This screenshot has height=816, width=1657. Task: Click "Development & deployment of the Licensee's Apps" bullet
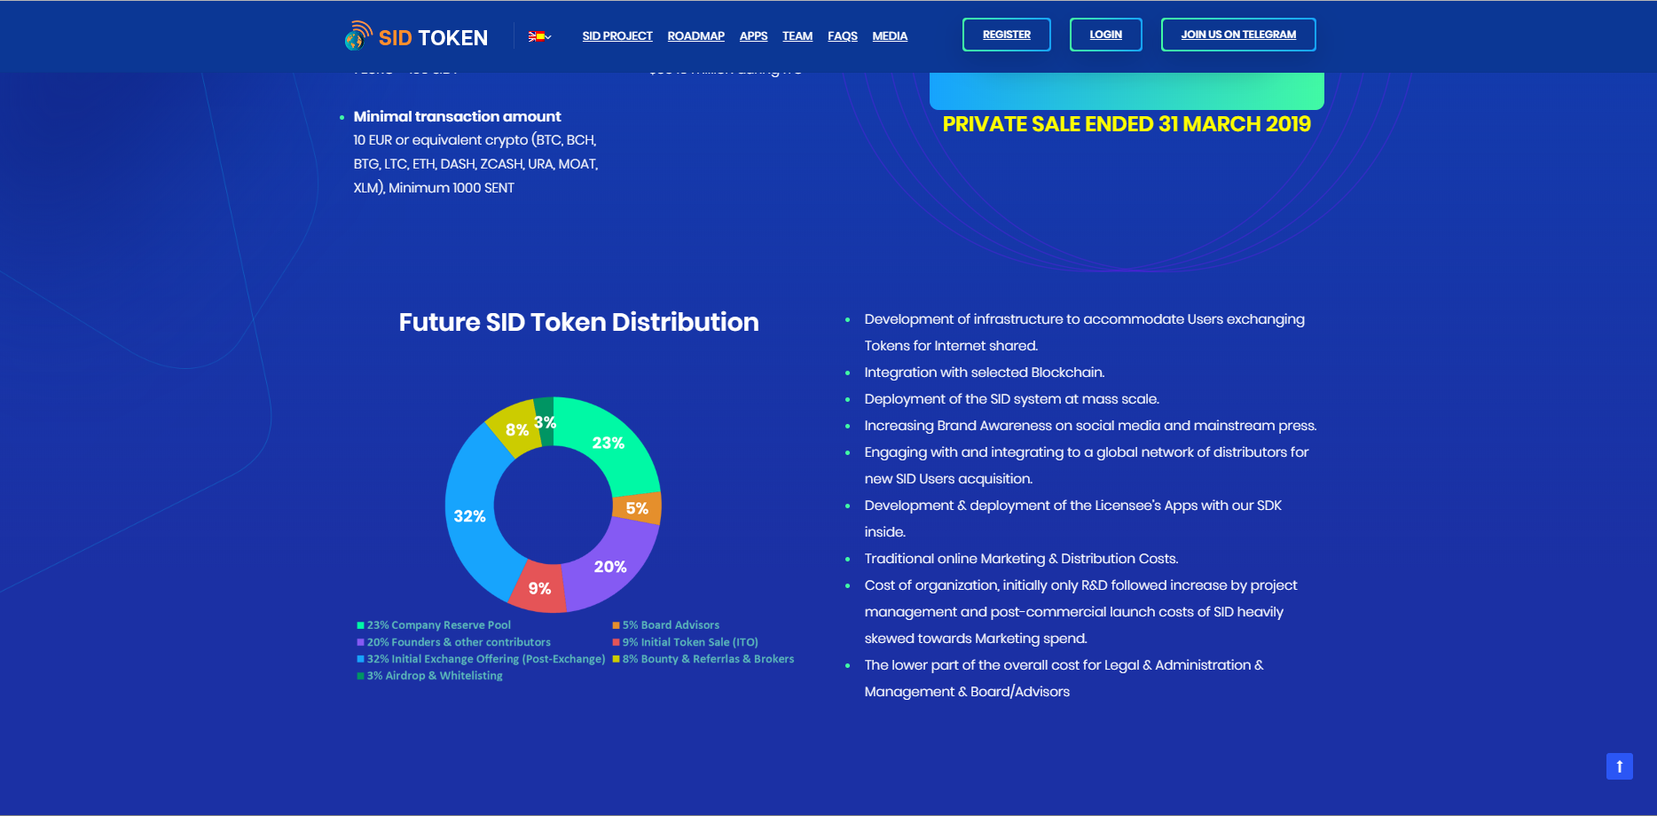(x=1073, y=519)
